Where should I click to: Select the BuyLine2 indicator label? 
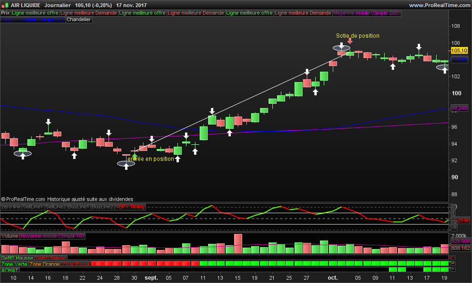(102, 207)
